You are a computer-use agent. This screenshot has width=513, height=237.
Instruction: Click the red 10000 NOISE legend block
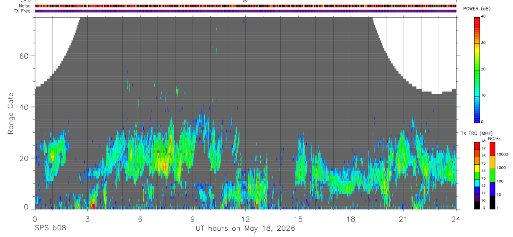[492, 149]
